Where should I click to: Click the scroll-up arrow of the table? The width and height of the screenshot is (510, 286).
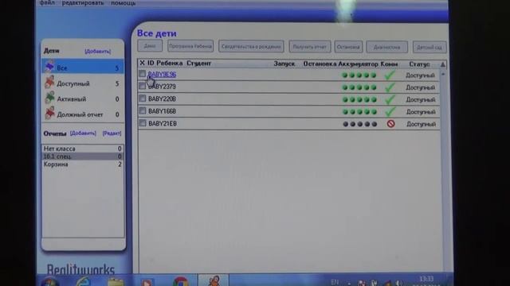tap(443, 74)
